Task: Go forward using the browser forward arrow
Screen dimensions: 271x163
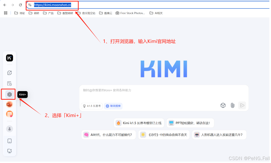Action: click(12, 5)
